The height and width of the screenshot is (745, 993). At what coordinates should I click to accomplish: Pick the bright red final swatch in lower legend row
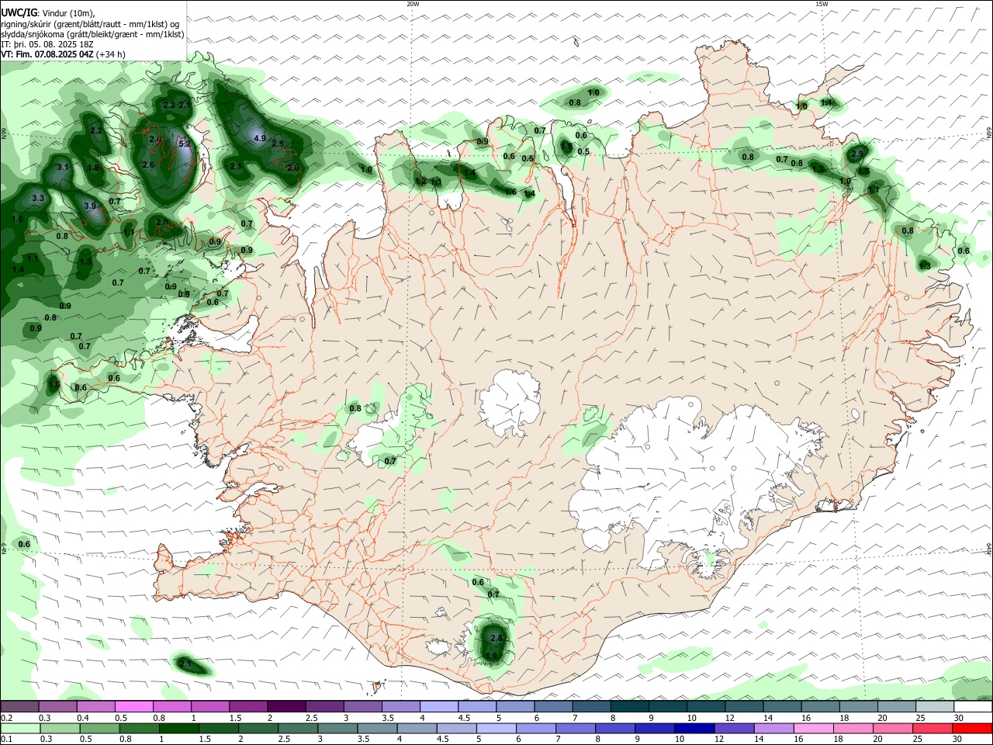[x=973, y=728]
